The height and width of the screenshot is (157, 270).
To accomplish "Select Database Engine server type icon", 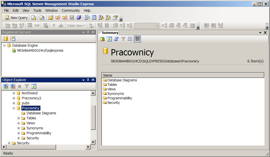I will coord(6,38).
